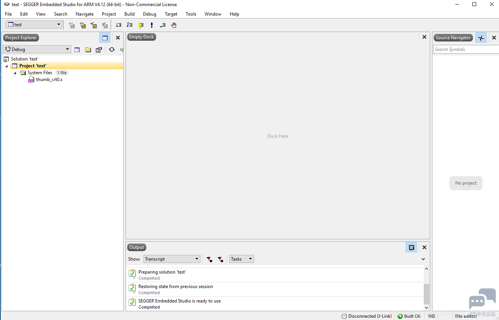Click the Output panel title label
The width and height of the screenshot is (499, 320).
(137, 247)
